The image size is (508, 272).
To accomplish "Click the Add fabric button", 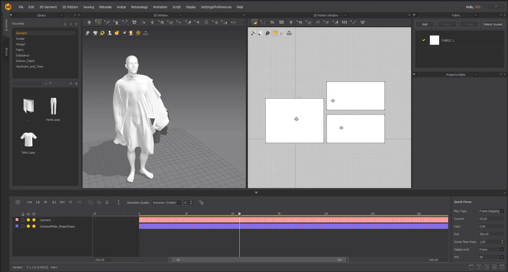I will pos(425,24).
